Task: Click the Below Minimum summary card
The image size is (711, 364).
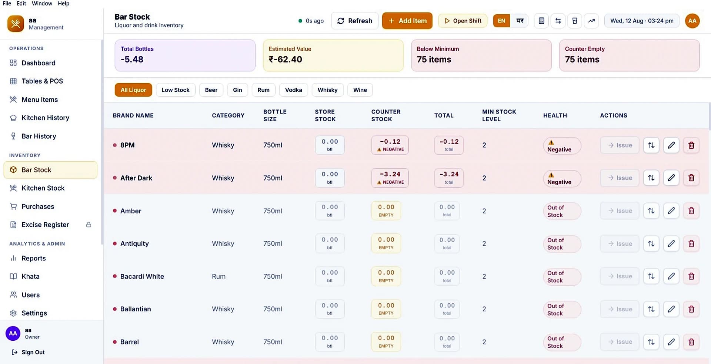Action: click(481, 55)
